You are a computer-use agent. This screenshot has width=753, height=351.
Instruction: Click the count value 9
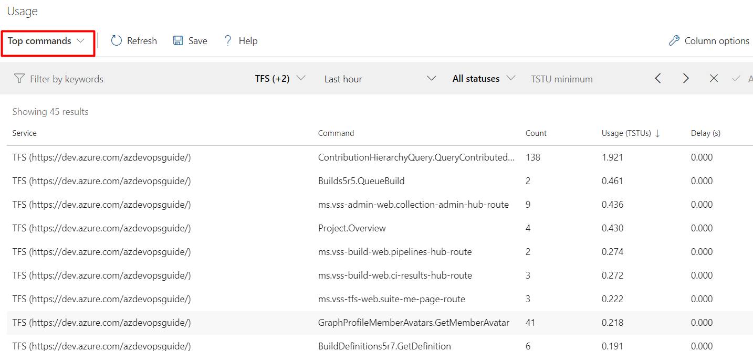point(528,205)
